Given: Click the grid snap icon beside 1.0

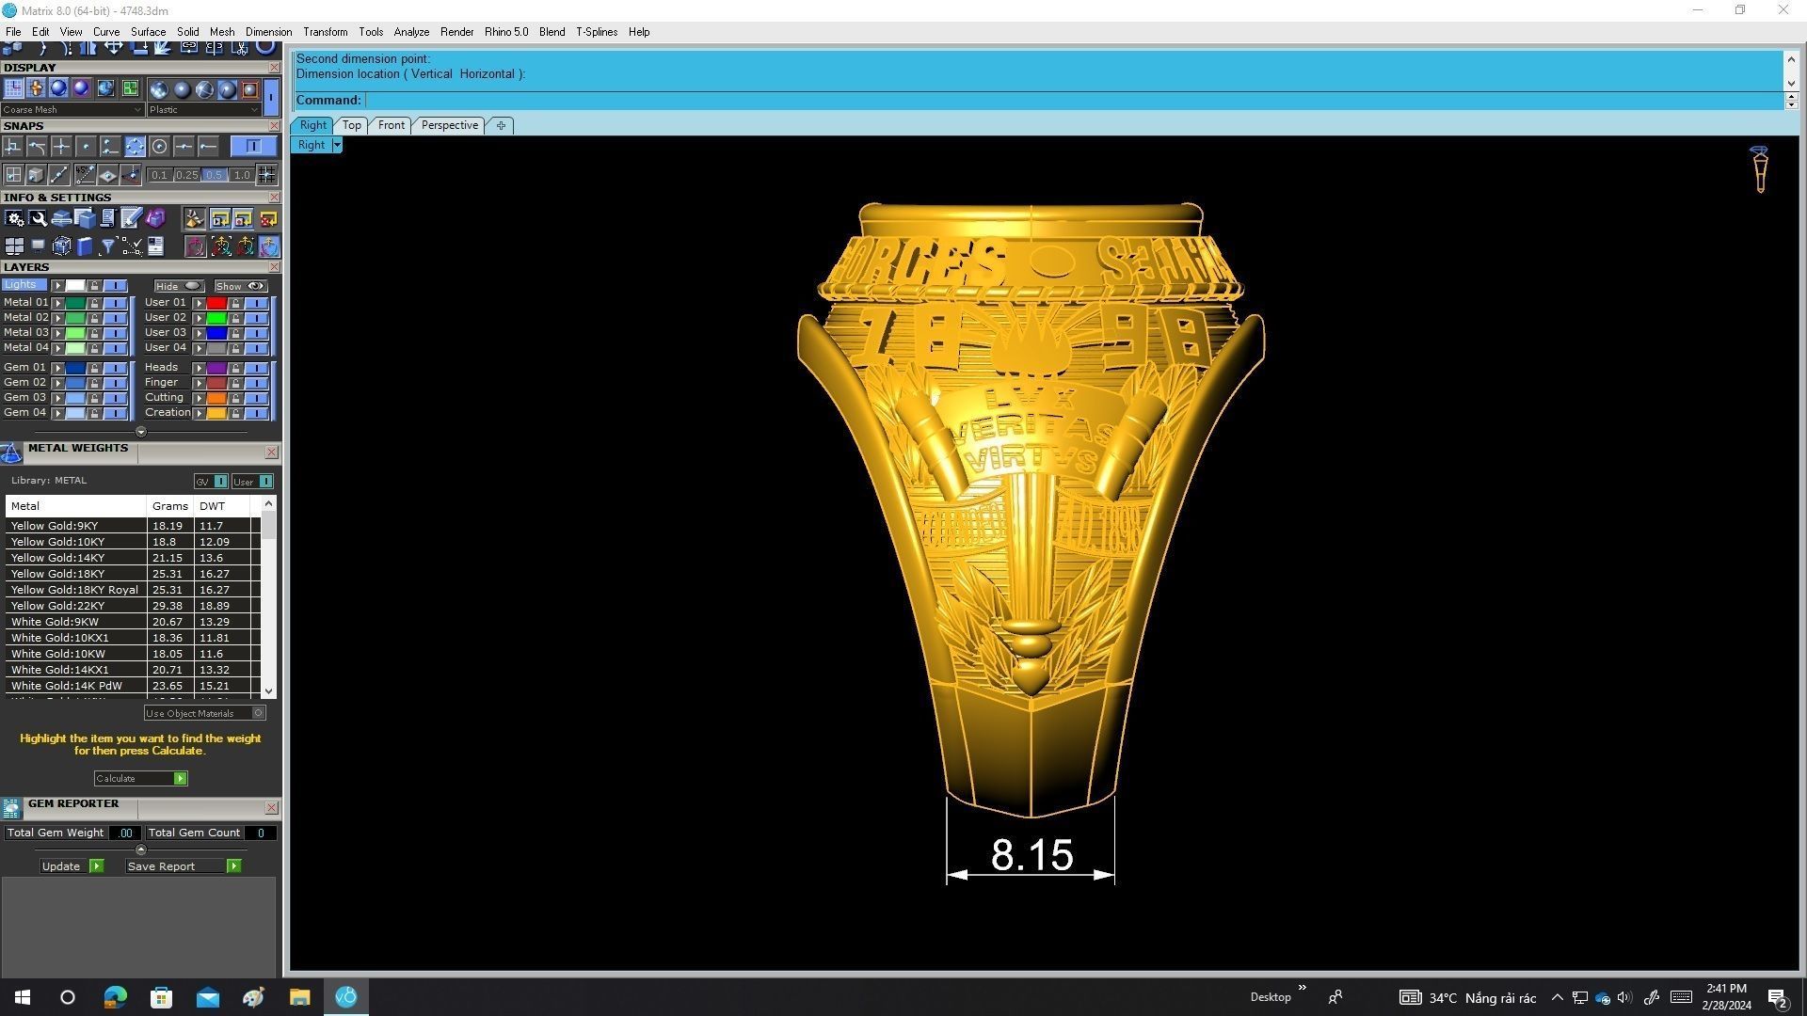Looking at the screenshot, I should (266, 174).
